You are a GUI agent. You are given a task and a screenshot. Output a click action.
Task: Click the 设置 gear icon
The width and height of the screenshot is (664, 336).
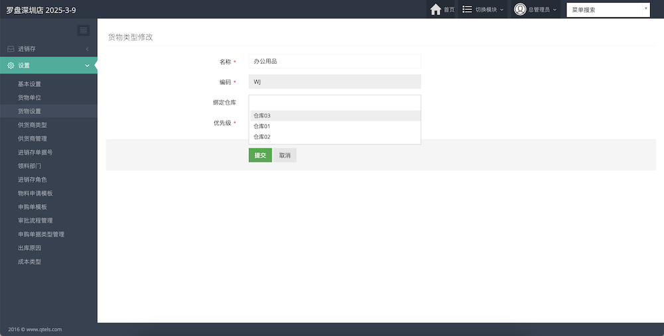coord(11,66)
